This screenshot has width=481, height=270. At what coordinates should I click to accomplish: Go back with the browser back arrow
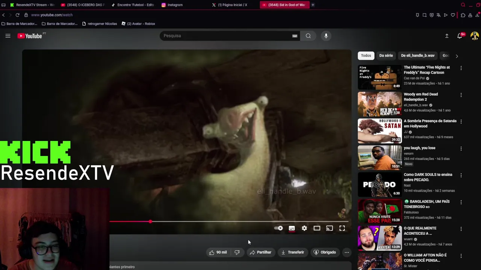[x=3, y=15]
